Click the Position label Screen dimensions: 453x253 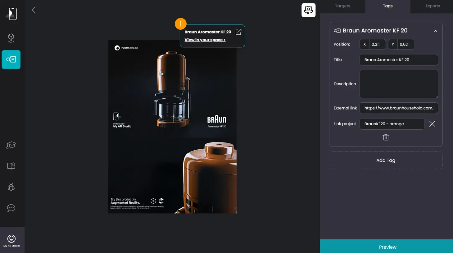342,44
